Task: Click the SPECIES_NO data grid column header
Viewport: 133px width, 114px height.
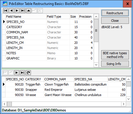Action: pyautogui.click(x=15, y=79)
